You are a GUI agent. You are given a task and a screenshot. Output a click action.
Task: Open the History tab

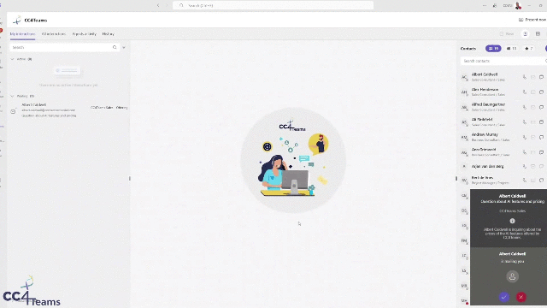point(109,34)
